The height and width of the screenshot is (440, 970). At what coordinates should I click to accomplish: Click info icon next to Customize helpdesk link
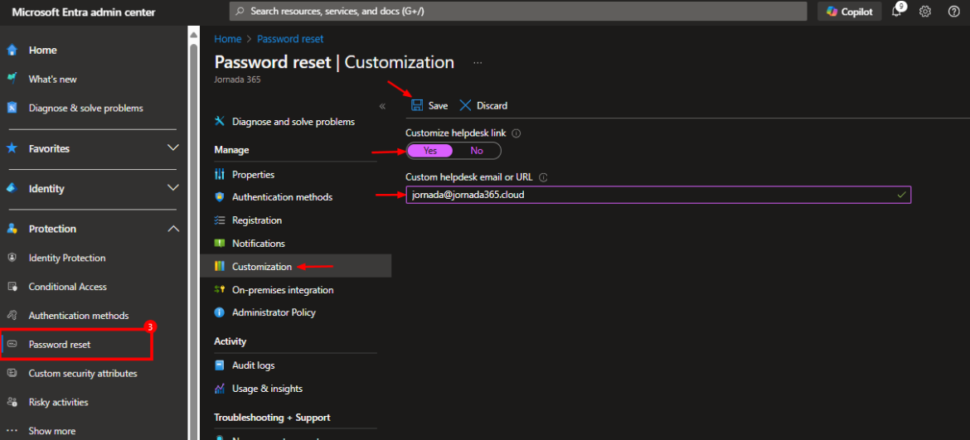pyautogui.click(x=516, y=133)
